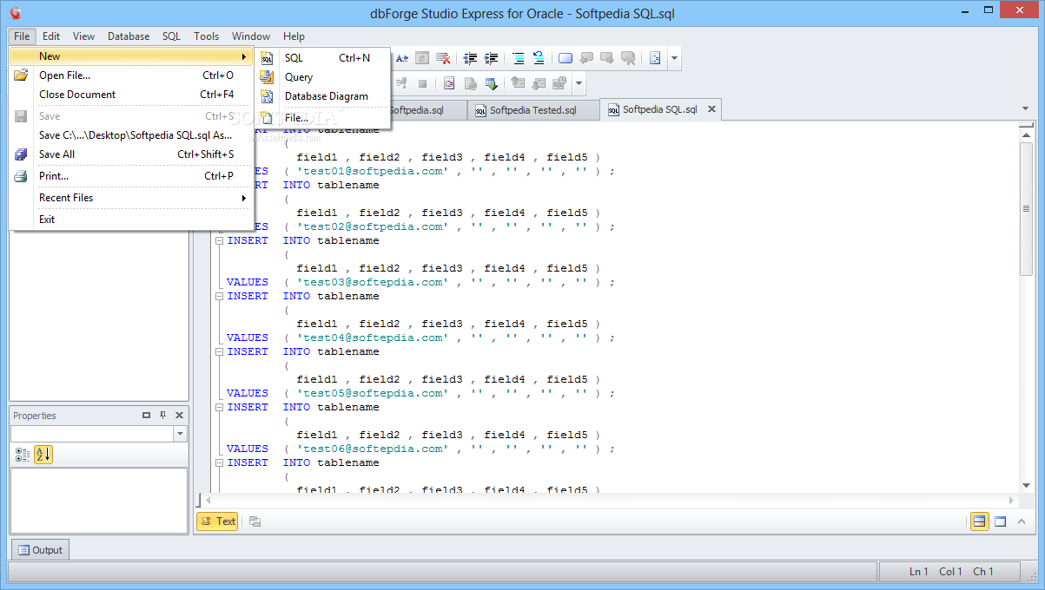Click the table with green arrow icon
This screenshot has width=1045, height=590.
point(491,83)
